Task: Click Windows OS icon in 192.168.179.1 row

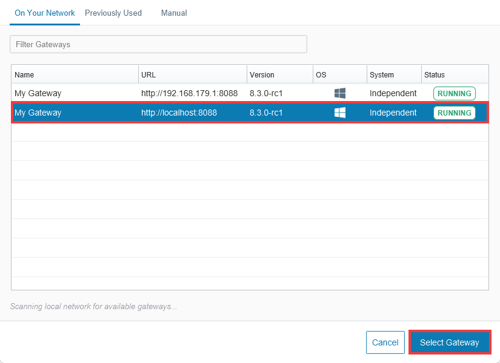Action: (x=340, y=93)
